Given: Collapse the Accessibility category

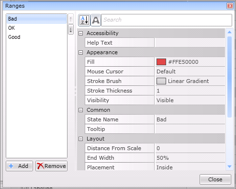Looking at the screenshot, I should pos(81,33).
